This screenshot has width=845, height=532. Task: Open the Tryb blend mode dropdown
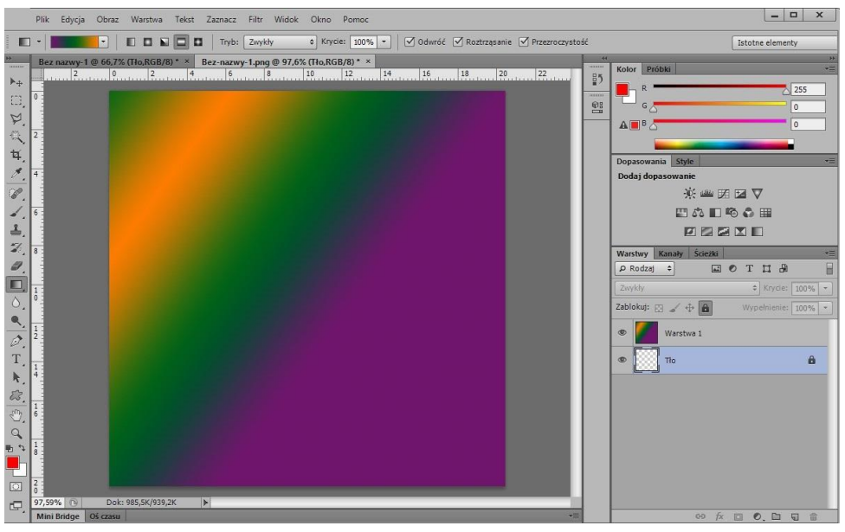(x=281, y=41)
